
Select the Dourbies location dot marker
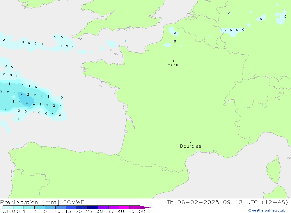point(191,142)
